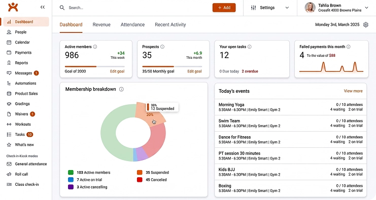Click the orange Add button
376x200 pixels.
pyautogui.click(x=224, y=8)
